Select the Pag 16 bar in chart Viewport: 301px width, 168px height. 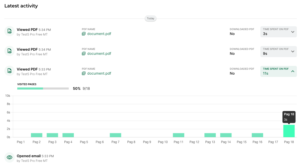[257, 135]
